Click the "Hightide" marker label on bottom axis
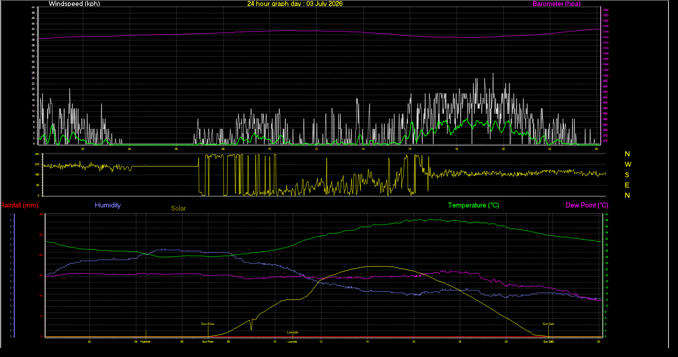This screenshot has height=357, width=678. pyautogui.click(x=145, y=342)
